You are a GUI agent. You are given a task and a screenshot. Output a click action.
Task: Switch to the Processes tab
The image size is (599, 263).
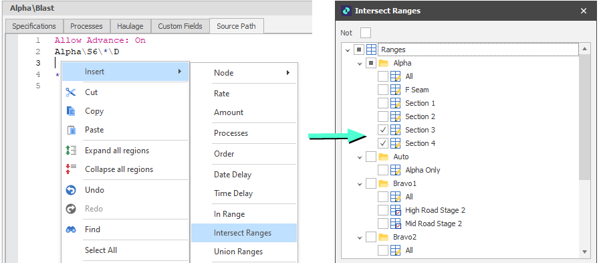(86, 26)
